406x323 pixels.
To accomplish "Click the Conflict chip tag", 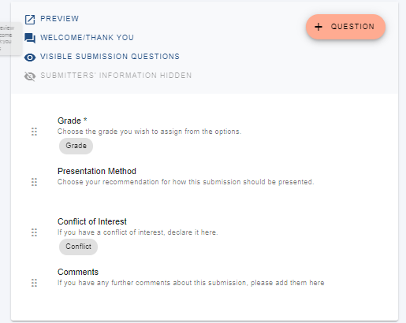I will (78, 247).
